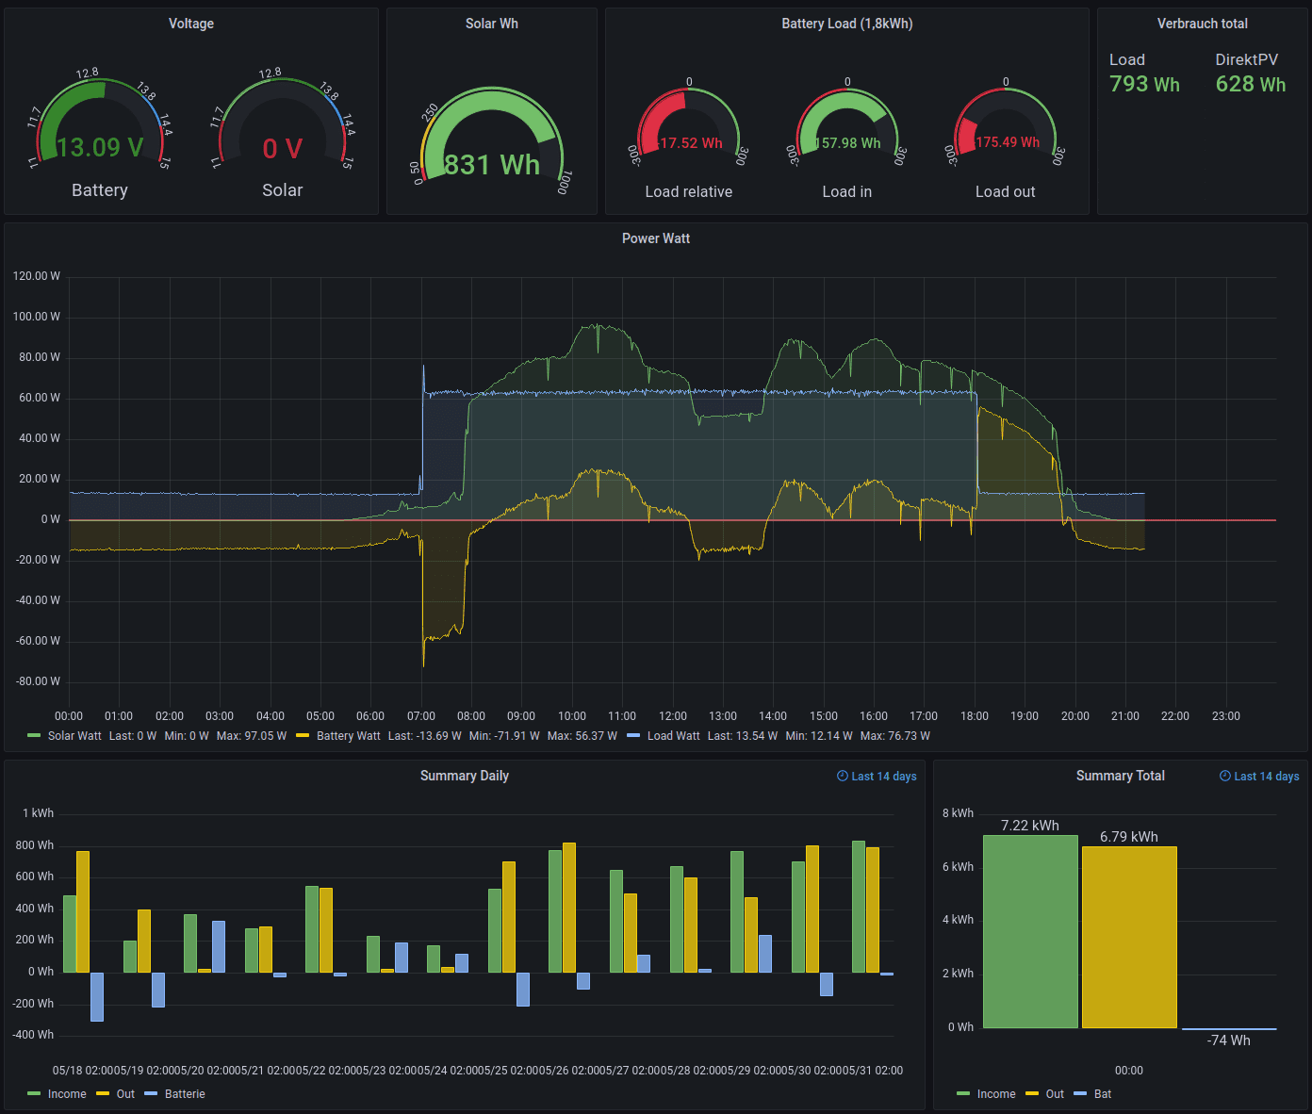Click the Load Watt 'Max: 76.73 W' legend value
This screenshot has width=1312, height=1114.
pos(895,736)
